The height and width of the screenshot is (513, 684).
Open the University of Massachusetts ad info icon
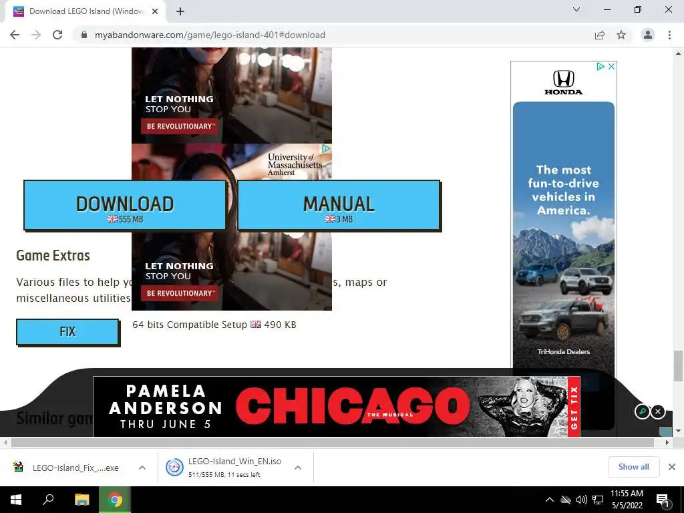click(326, 149)
